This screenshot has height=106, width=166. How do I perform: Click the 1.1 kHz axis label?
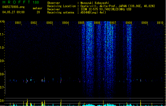[2, 34]
